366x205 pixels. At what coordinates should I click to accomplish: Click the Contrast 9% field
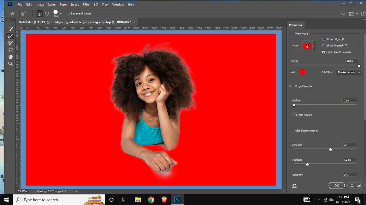point(349,175)
